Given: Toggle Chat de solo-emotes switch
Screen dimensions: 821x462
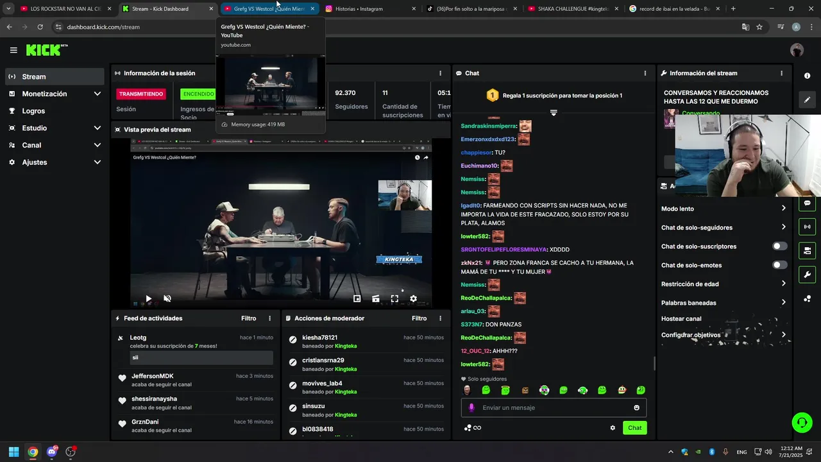Looking at the screenshot, I should (x=779, y=265).
